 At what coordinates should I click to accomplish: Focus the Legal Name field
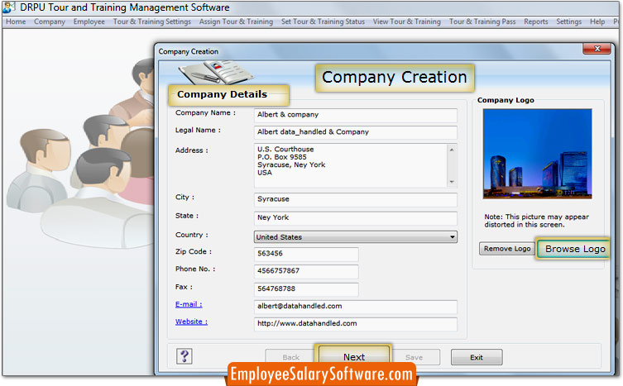[x=355, y=132]
